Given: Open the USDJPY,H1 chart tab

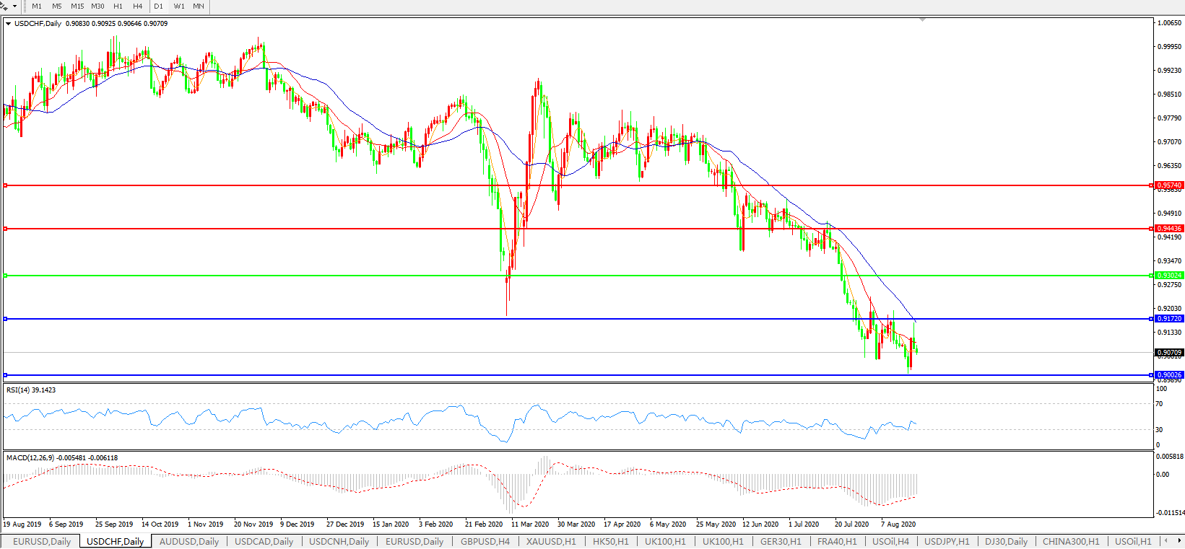Looking at the screenshot, I should 947,541.
